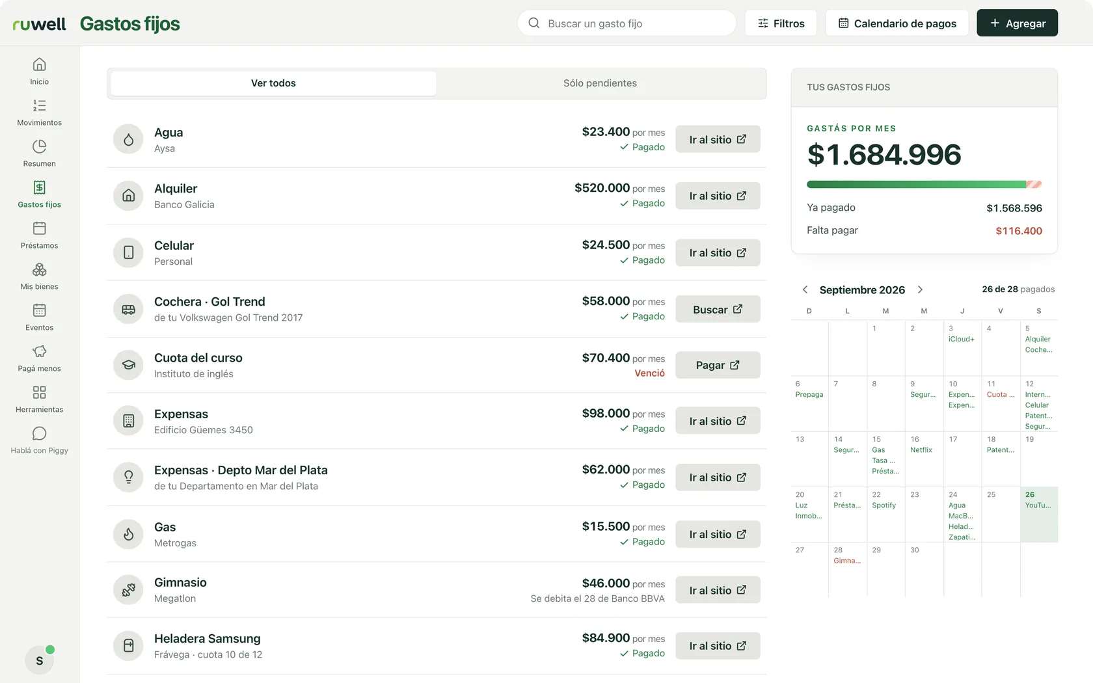Click Spotify entry on day 22
Viewport: 1093px width, 683px height.
884,505
